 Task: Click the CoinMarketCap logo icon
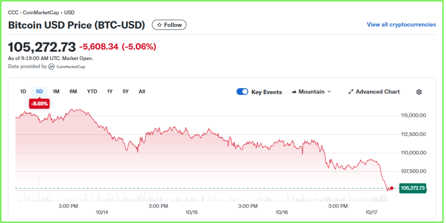(51, 67)
